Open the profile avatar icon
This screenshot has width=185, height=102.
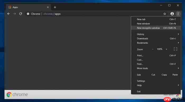172,14
